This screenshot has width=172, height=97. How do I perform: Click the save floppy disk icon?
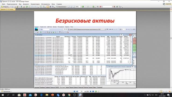(x=12, y=7)
